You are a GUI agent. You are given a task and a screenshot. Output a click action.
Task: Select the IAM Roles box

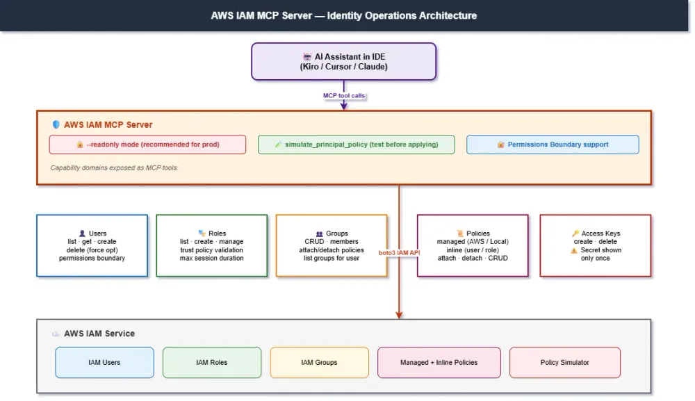(x=212, y=363)
